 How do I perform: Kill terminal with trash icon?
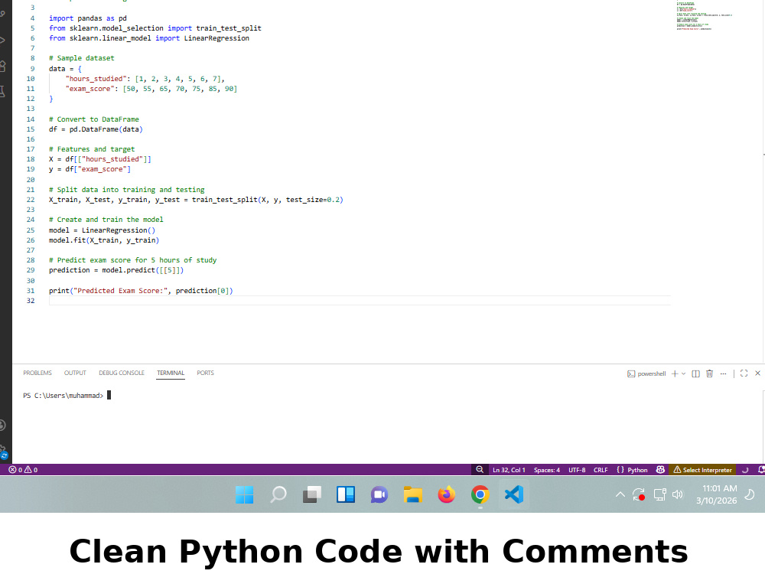709,373
